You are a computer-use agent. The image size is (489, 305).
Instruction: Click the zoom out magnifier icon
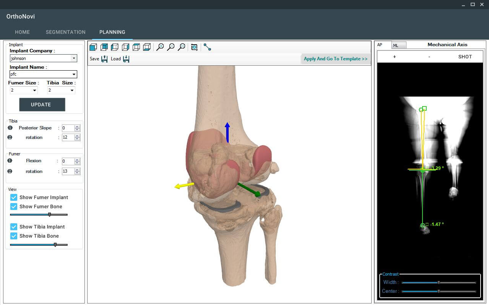point(171,47)
